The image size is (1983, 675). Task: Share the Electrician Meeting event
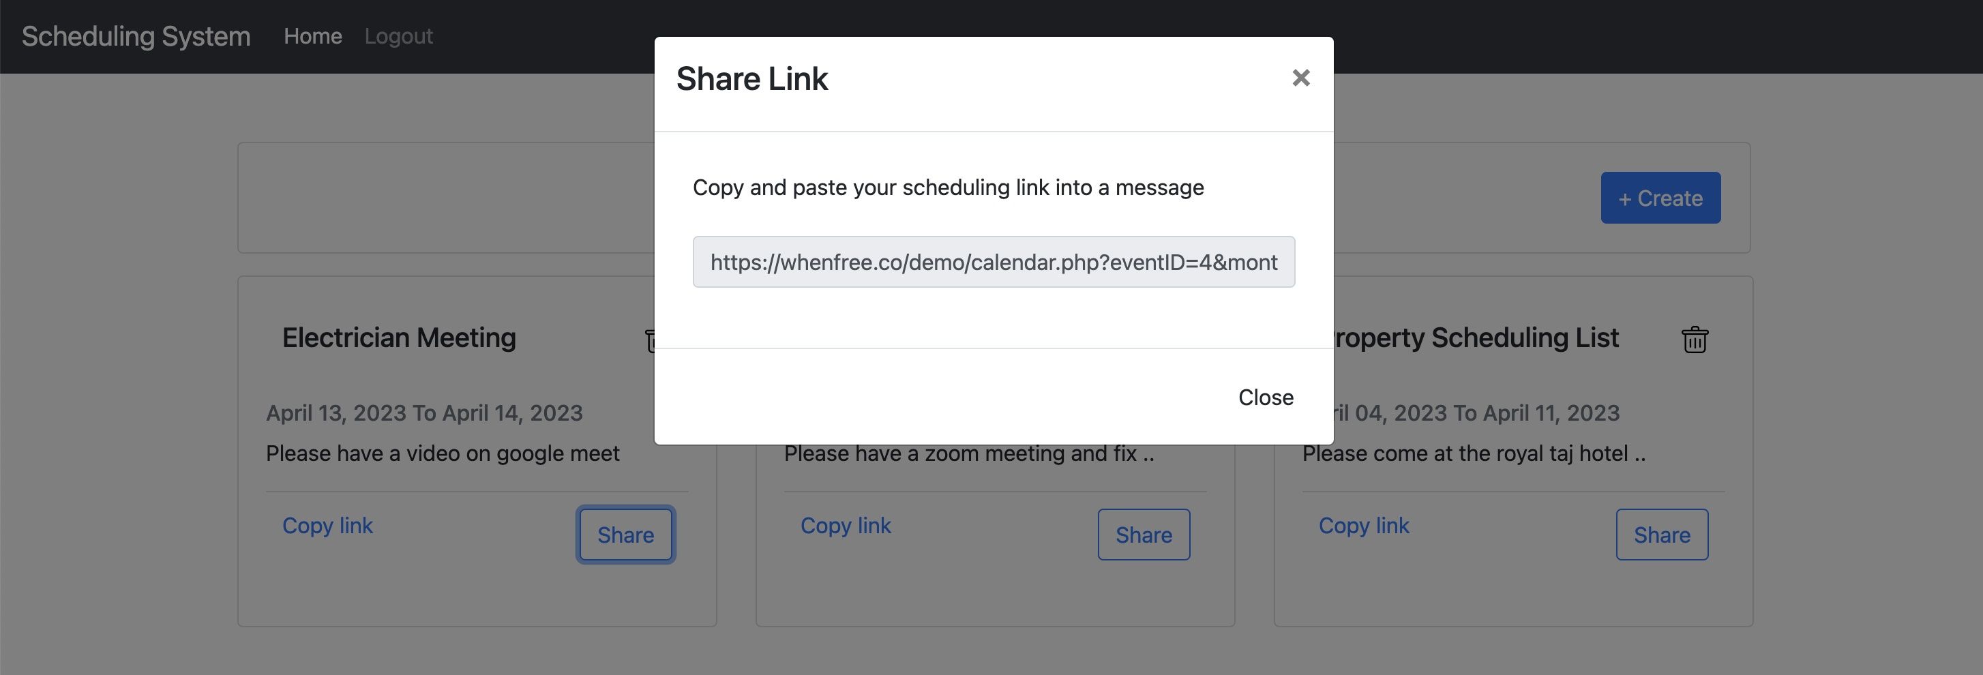[x=625, y=535]
